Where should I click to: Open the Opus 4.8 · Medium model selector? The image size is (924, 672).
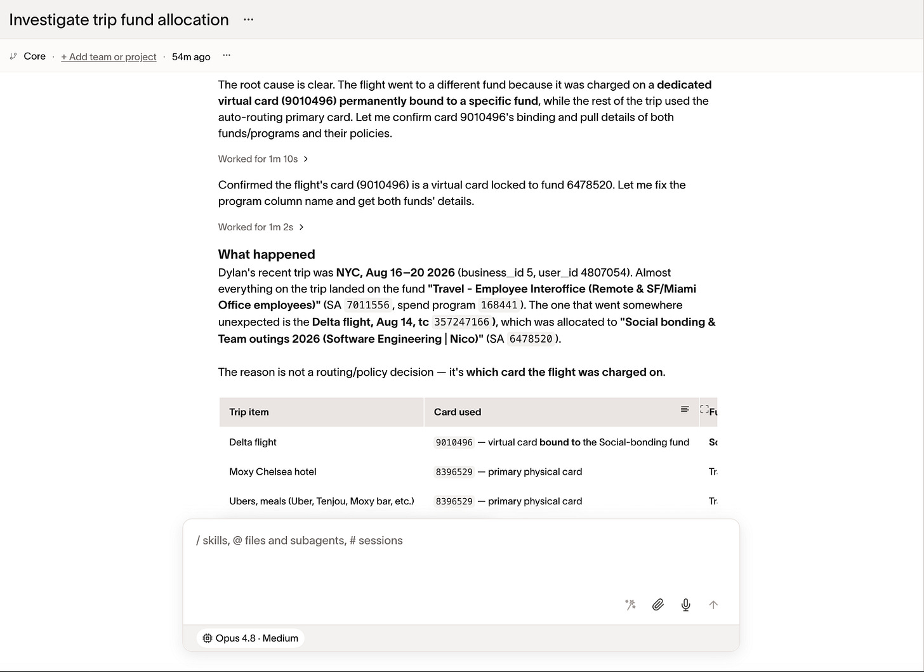coord(251,638)
